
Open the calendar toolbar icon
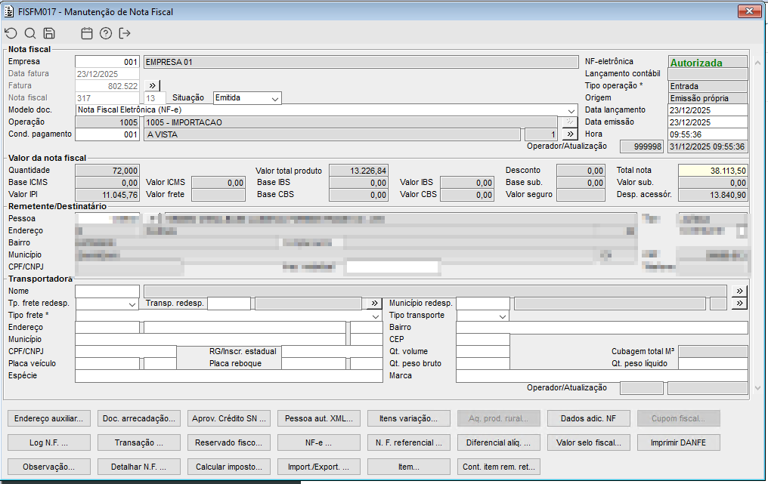point(87,33)
